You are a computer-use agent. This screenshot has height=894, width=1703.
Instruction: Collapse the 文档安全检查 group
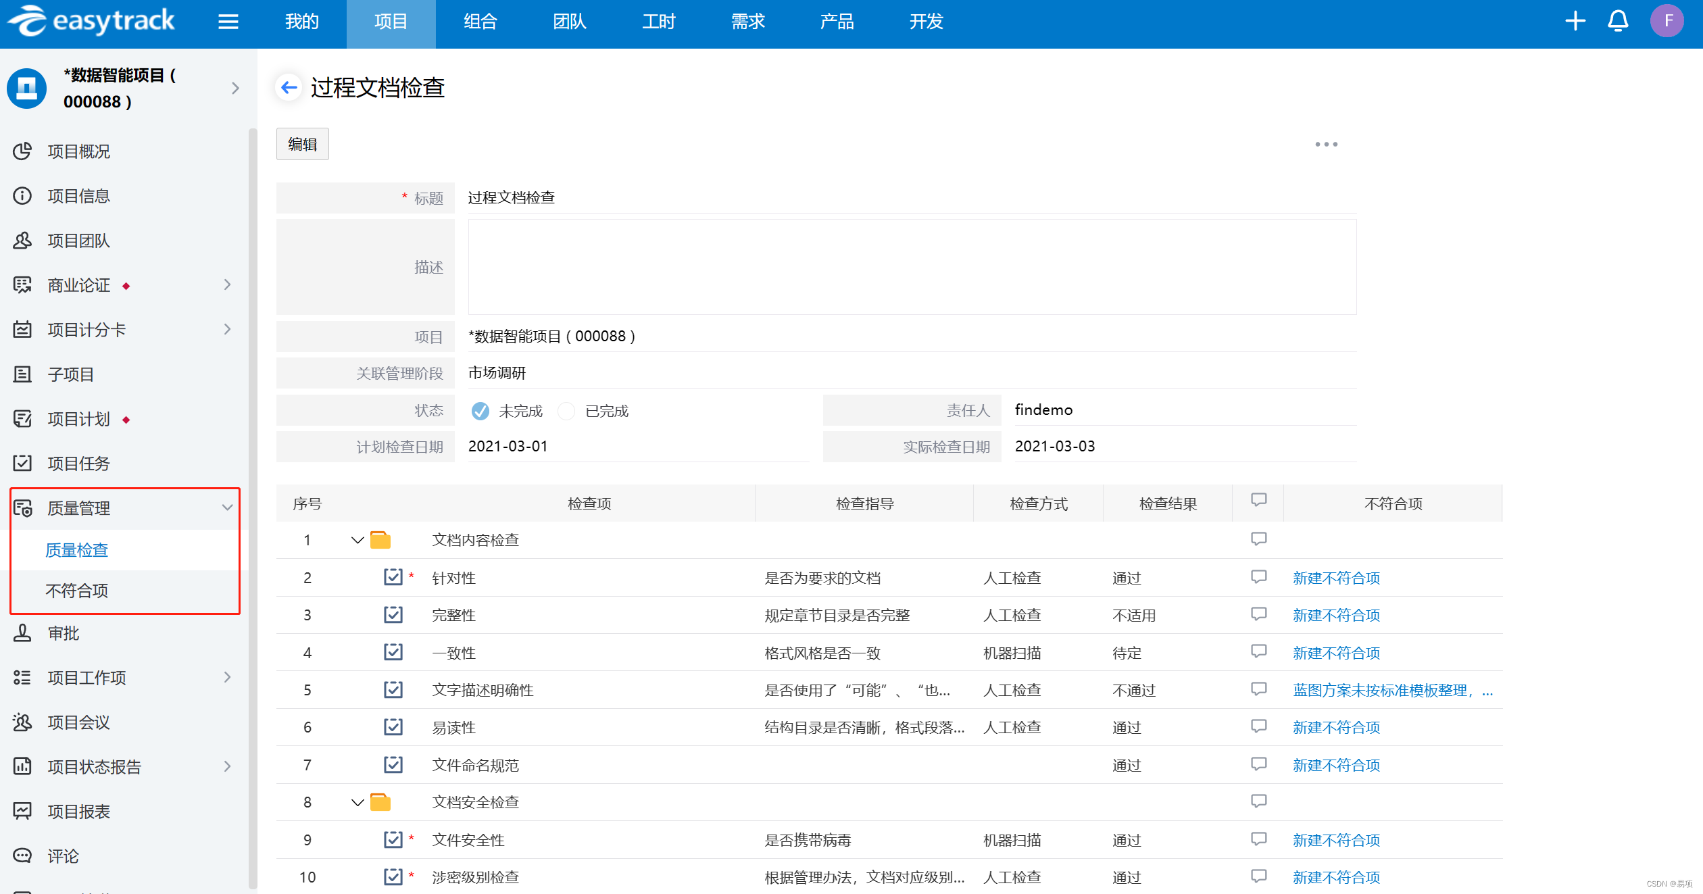tap(357, 802)
